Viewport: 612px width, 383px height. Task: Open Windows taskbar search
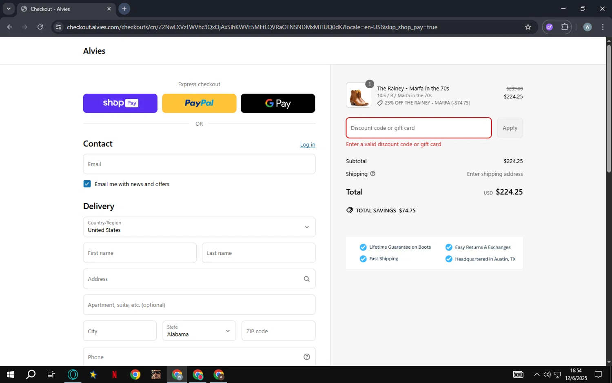(31, 374)
